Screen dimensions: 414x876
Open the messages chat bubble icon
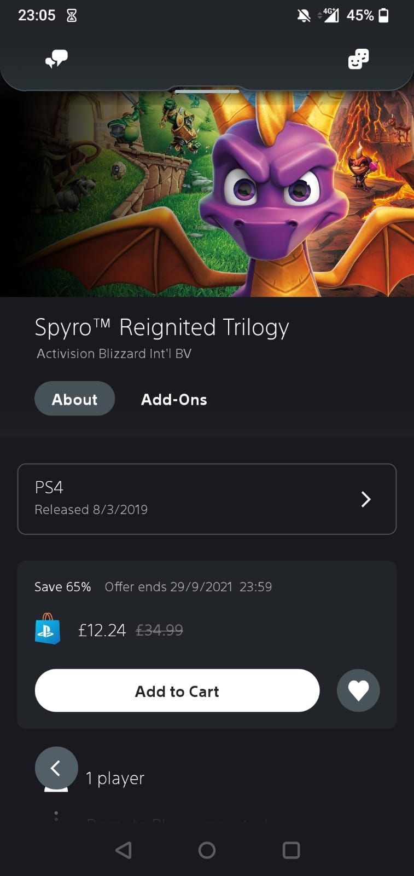tap(57, 59)
